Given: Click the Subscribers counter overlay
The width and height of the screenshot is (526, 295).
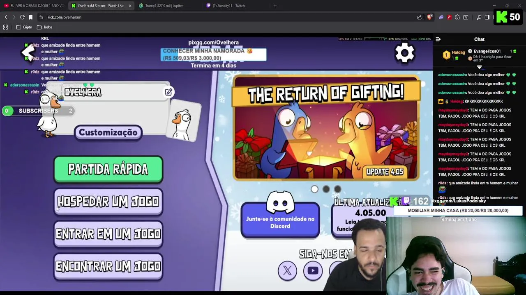Looking at the screenshot, I should coord(38,111).
